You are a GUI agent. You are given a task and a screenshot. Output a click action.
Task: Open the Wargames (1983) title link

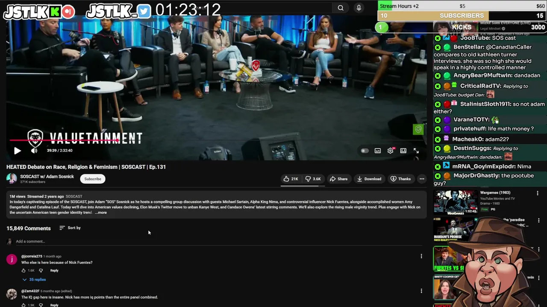tap(495, 193)
